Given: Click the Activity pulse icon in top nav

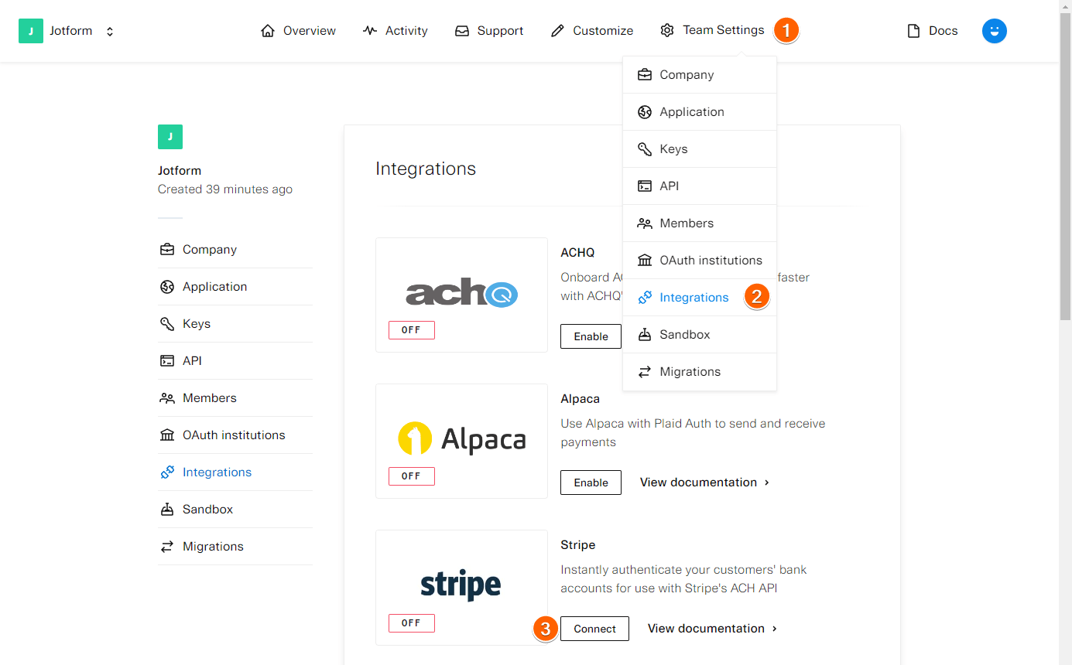Looking at the screenshot, I should 370,31.
